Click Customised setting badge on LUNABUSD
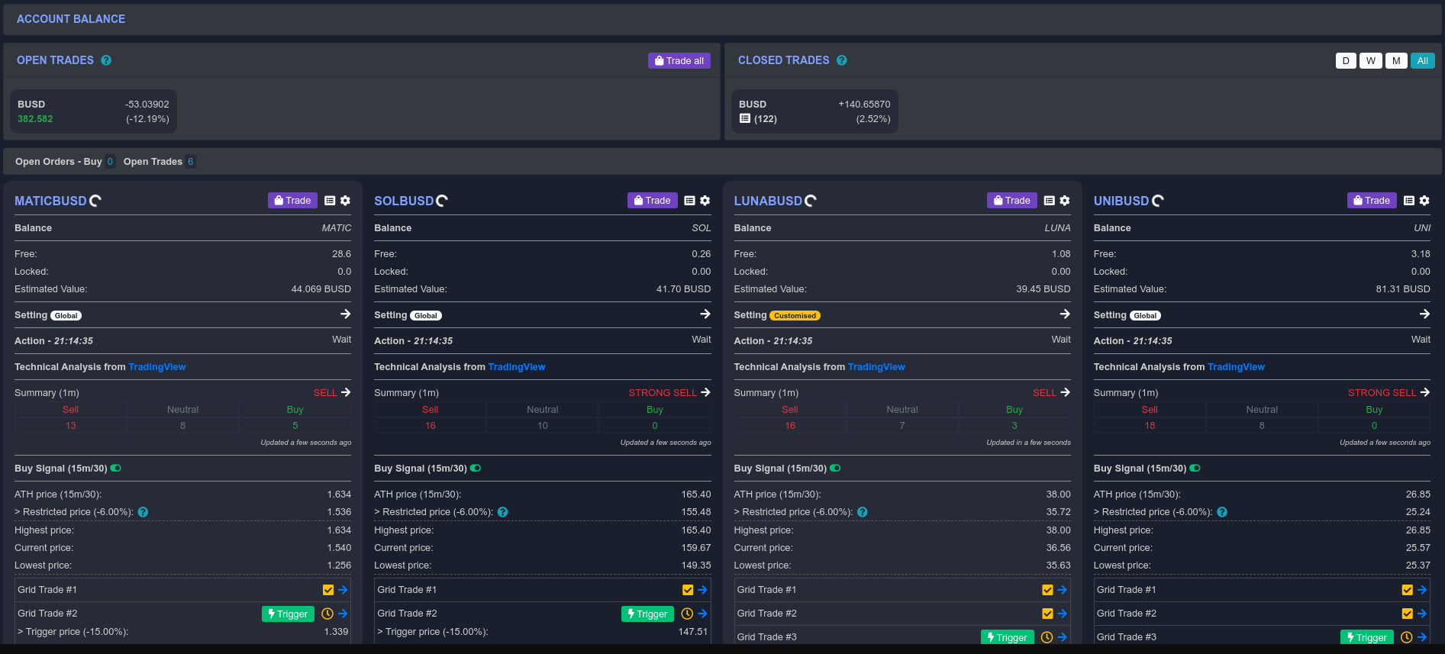 [795, 316]
